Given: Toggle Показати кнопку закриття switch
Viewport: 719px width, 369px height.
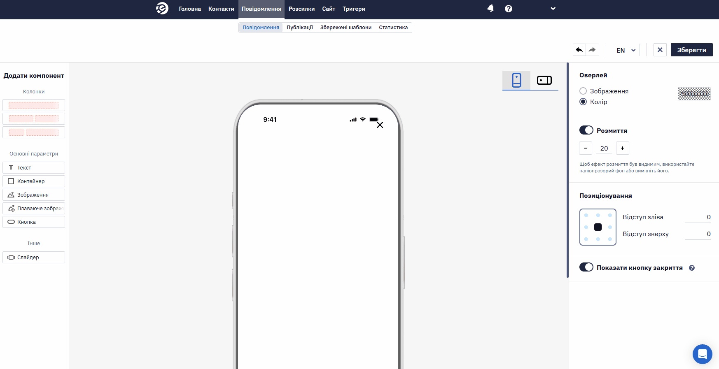Looking at the screenshot, I should point(586,267).
